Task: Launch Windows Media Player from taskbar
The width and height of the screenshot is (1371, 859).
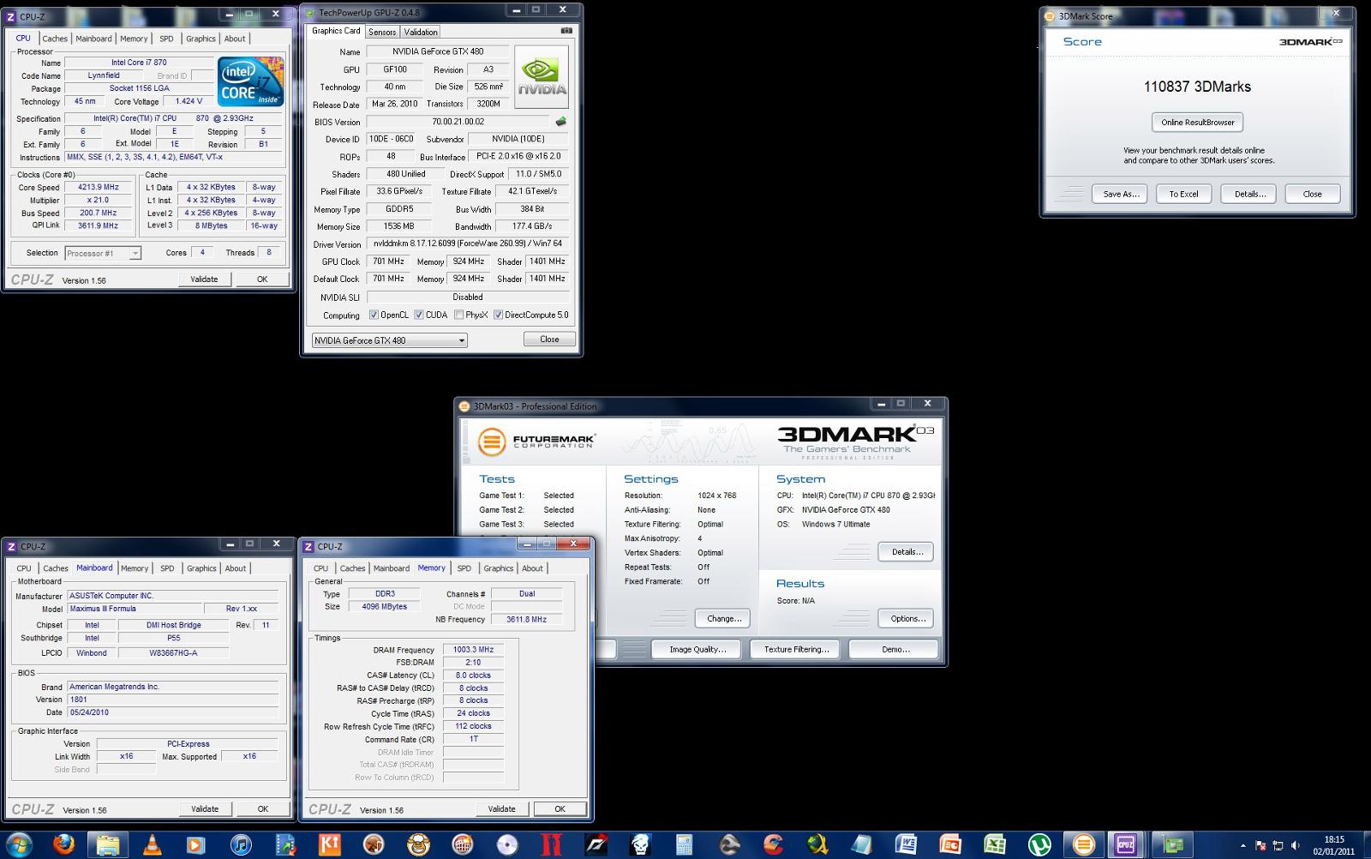Action: (x=195, y=844)
